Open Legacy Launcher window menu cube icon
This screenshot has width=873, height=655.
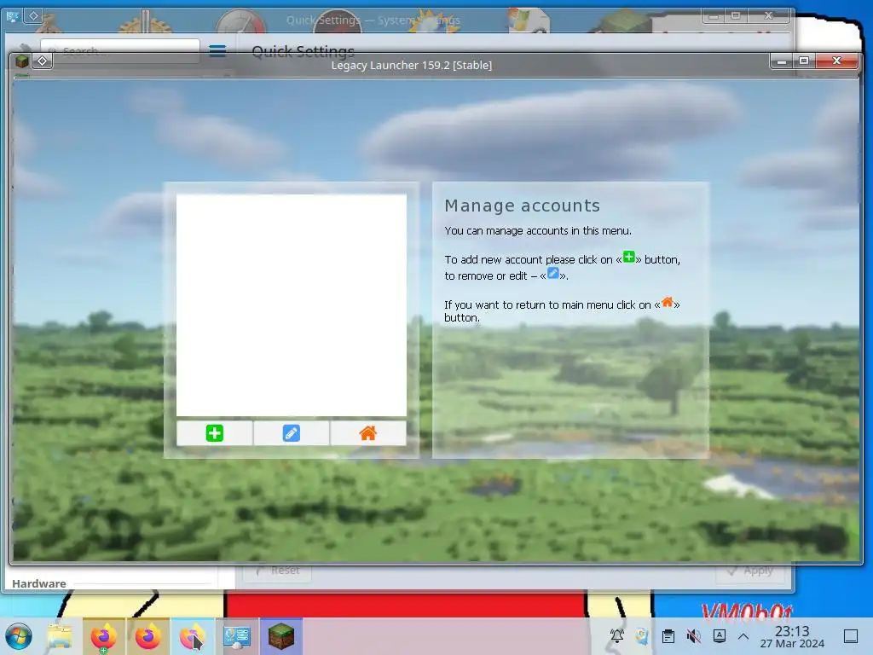coord(21,61)
